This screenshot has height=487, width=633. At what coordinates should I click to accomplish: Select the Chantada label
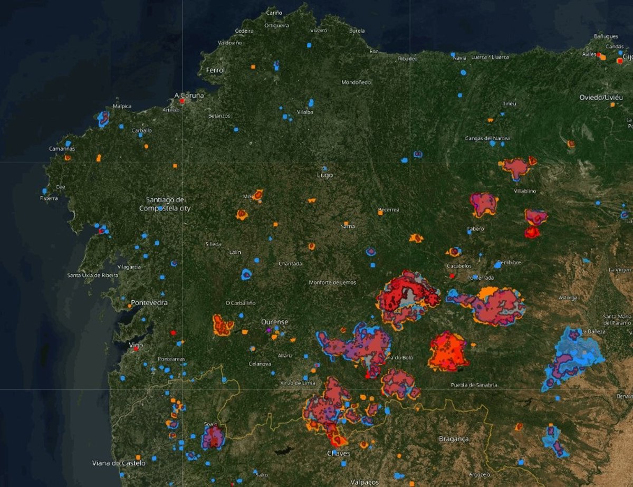290,263
